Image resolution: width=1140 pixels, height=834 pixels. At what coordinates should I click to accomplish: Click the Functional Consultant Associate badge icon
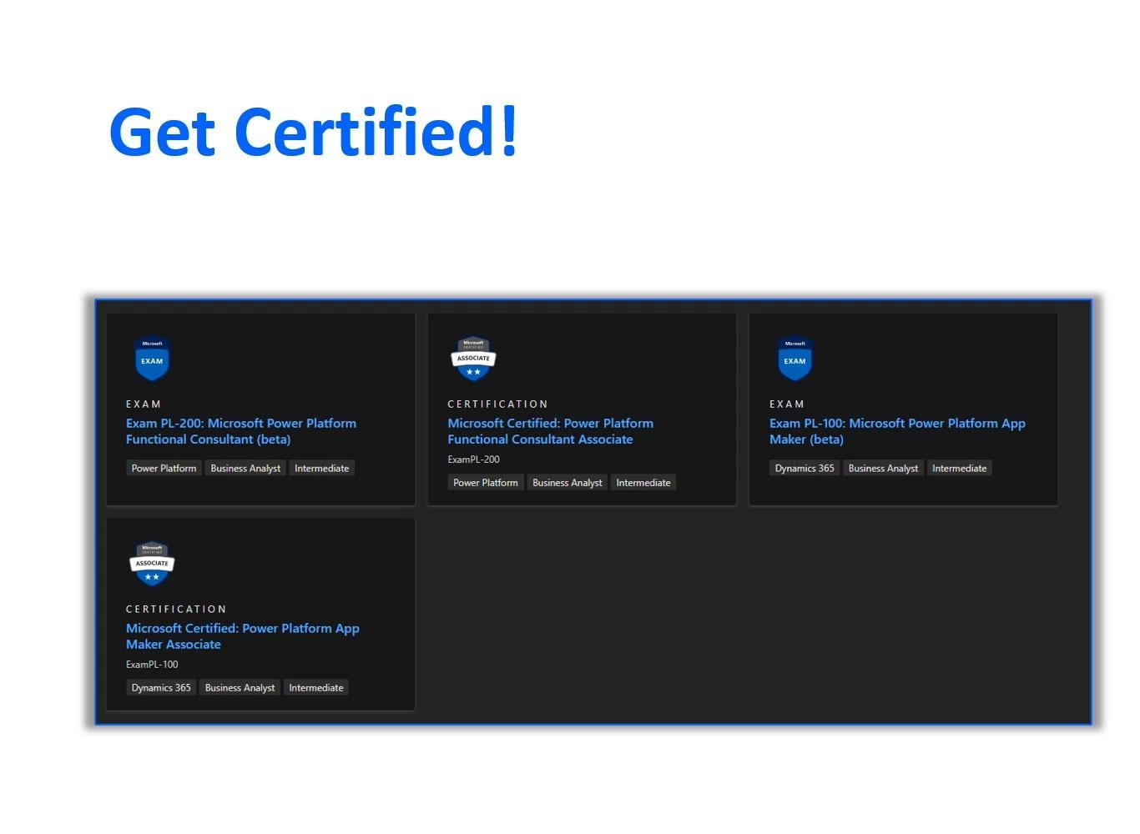[x=473, y=358]
